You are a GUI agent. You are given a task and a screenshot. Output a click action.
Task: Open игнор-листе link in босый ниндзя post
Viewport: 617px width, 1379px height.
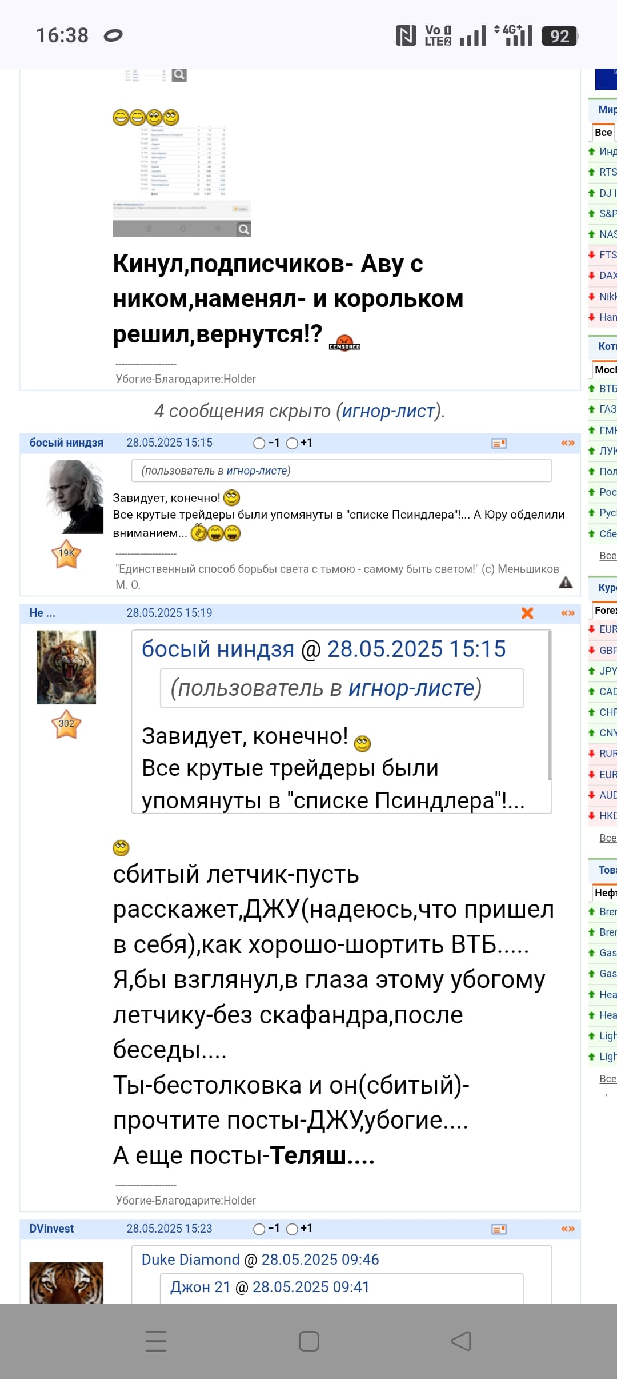[257, 471]
